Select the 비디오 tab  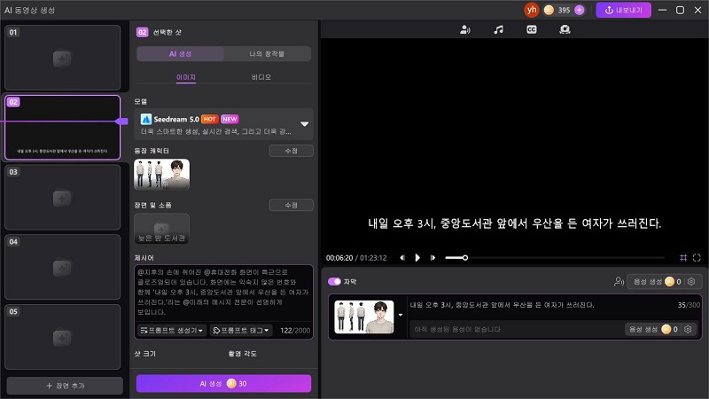point(261,77)
